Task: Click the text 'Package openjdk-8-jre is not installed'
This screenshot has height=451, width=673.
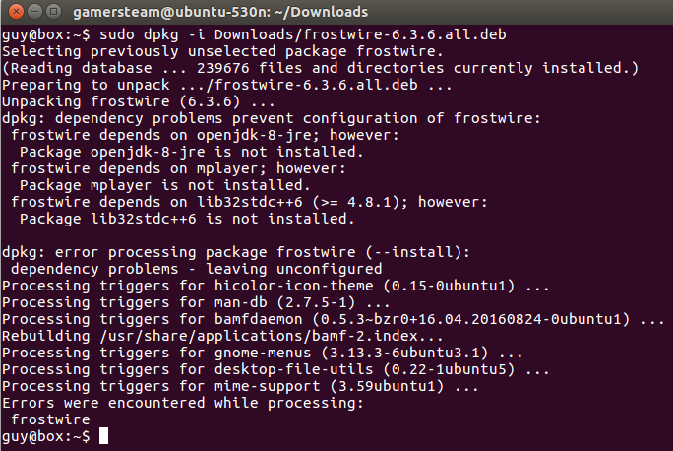Action: [192, 152]
